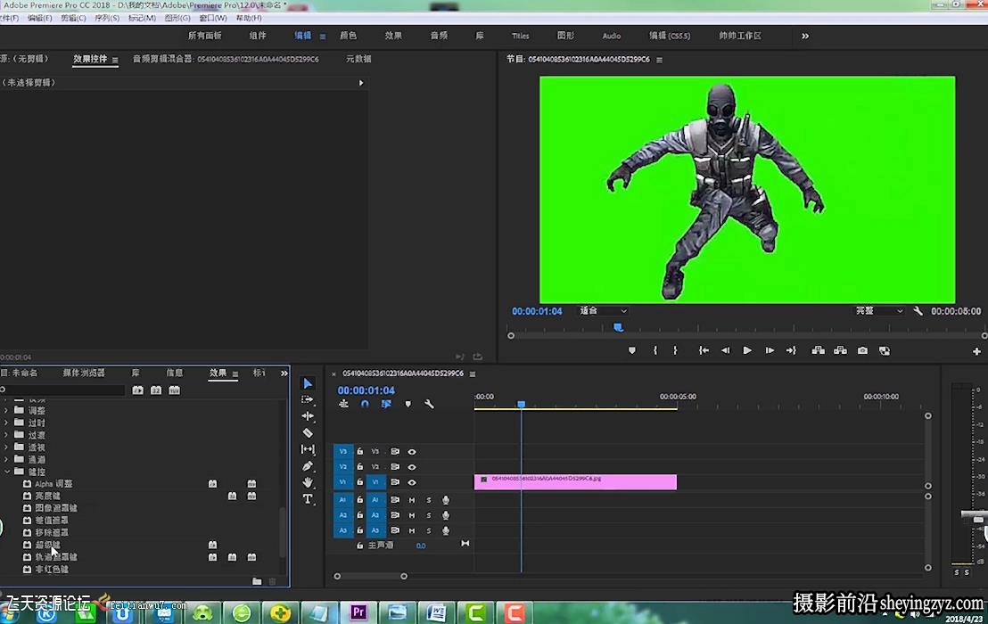Mute audio track A3
The height and width of the screenshot is (624, 988).
pyautogui.click(x=412, y=530)
